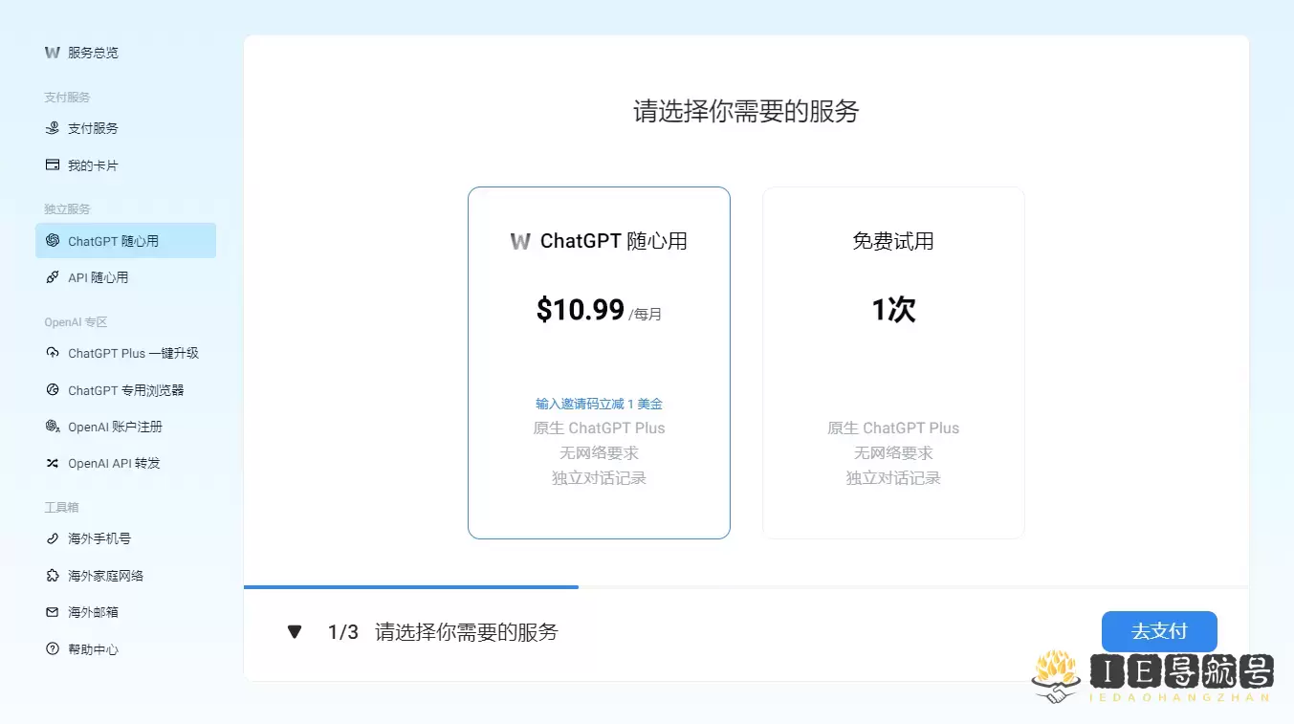Screen dimensions: 1294x724
Task: Click the OpenAI API 转发 shuffle icon
Action: coord(53,463)
